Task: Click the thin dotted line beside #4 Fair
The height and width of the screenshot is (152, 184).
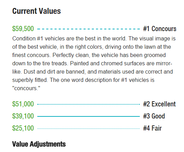Action: (89, 129)
